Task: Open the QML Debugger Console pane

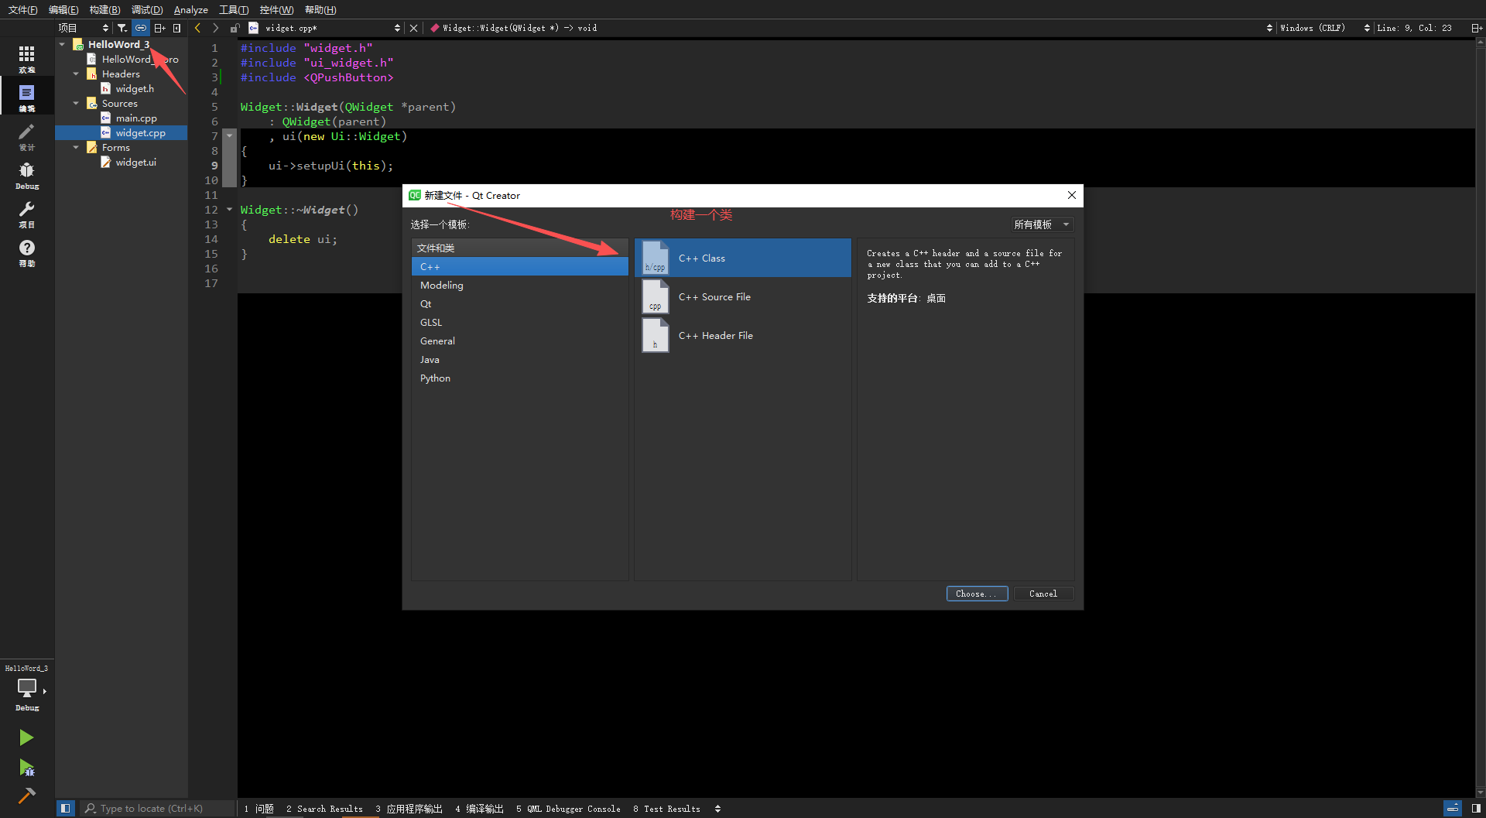Action: pos(568,808)
